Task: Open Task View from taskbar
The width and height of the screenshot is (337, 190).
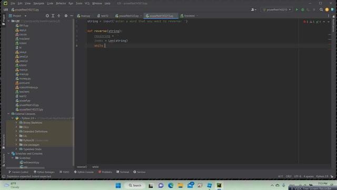Action: coord(151,185)
